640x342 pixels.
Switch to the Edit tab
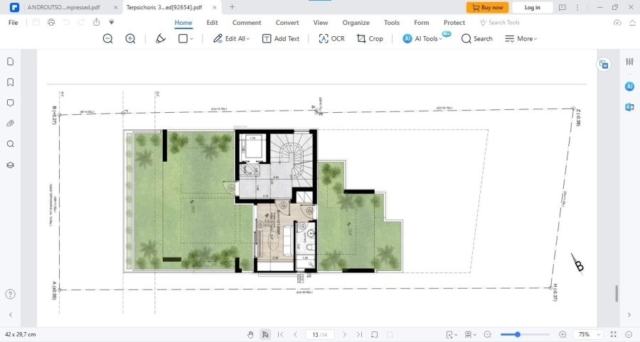click(x=212, y=23)
